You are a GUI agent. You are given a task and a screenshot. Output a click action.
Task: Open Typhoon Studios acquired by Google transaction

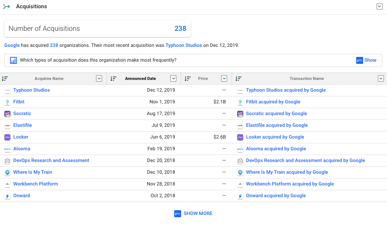tap(286, 90)
